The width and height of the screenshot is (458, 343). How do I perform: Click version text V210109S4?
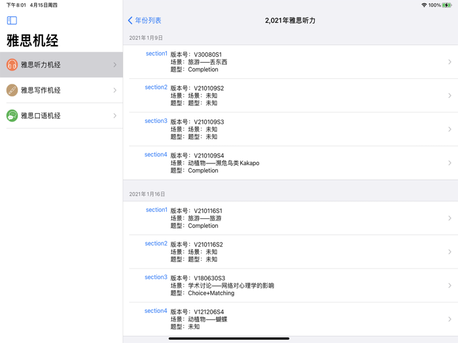tap(209, 155)
